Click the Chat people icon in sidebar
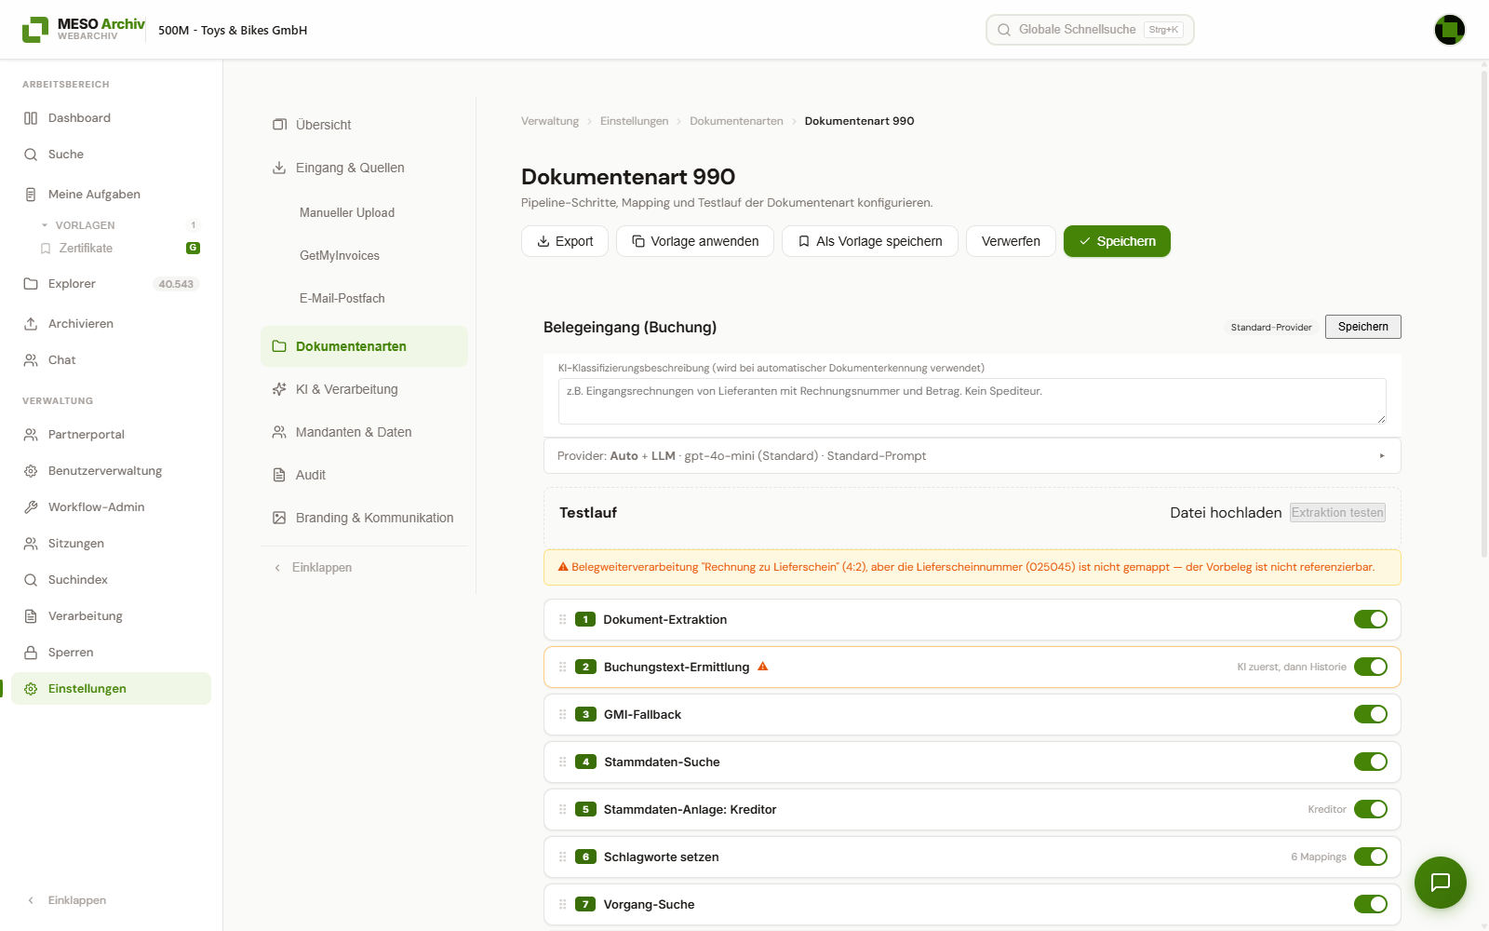The width and height of the screenshot is (1489, 931). coord(31,360)
